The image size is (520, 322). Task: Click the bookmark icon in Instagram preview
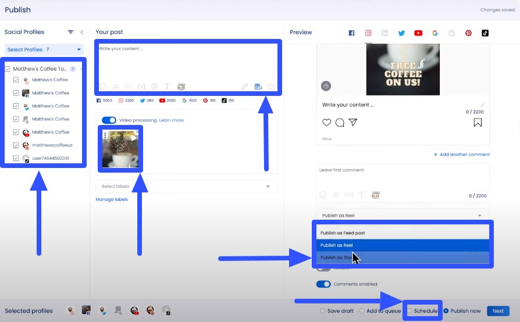click(478, 123)
